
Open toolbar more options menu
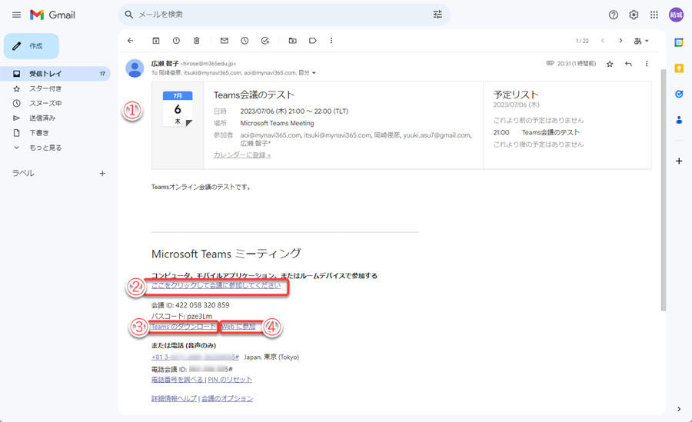coord(331,41)
